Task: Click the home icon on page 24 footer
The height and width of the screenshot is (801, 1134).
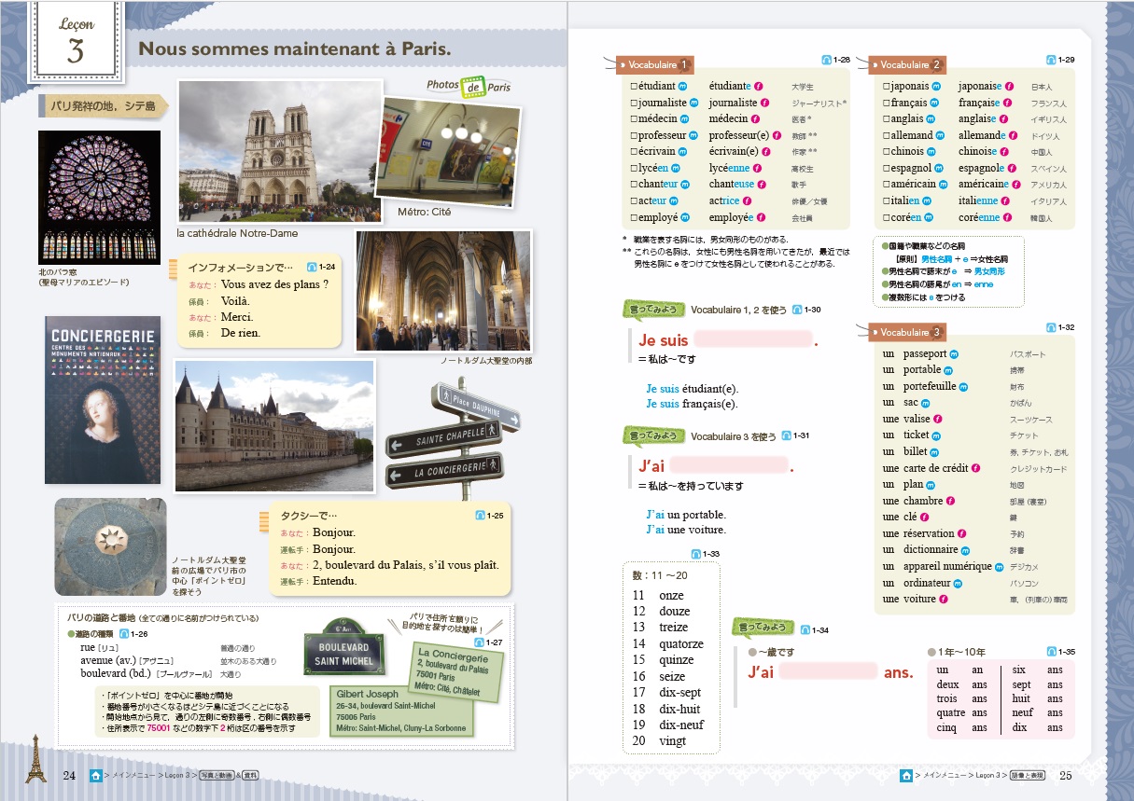Action: point(95,775)
